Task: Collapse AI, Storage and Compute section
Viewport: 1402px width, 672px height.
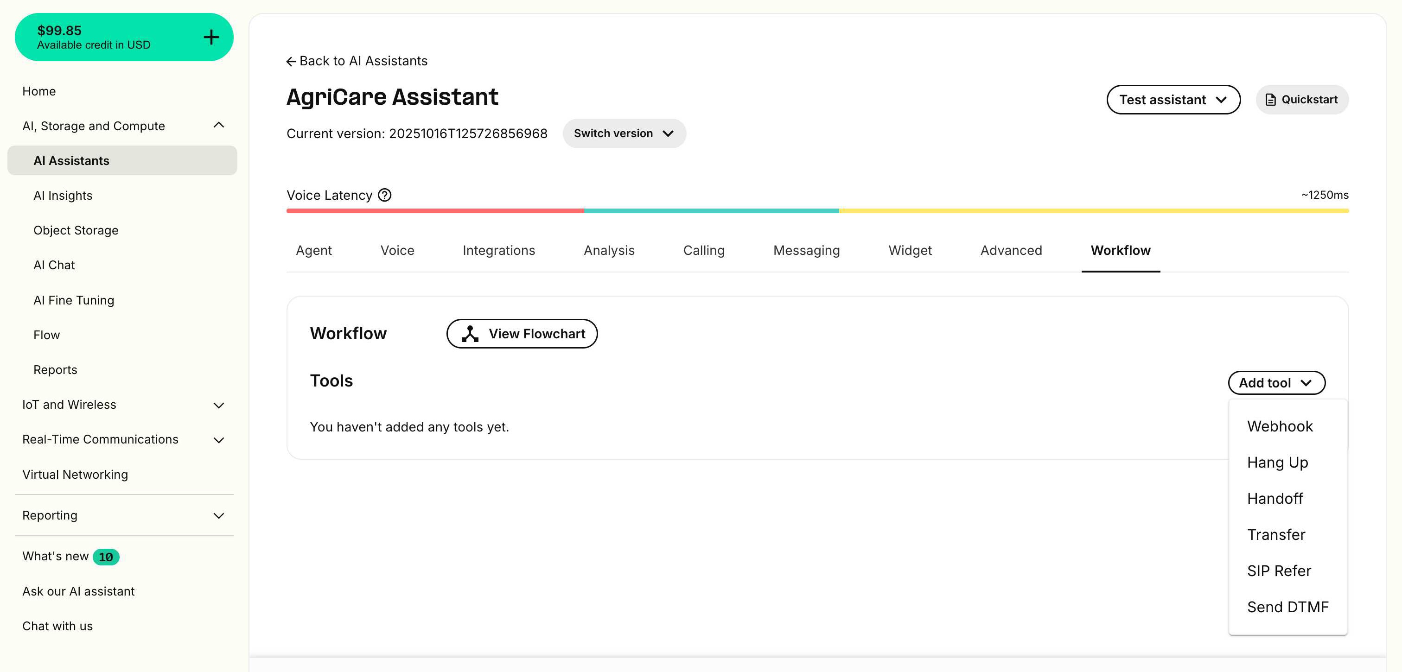Action: (219, 126)
